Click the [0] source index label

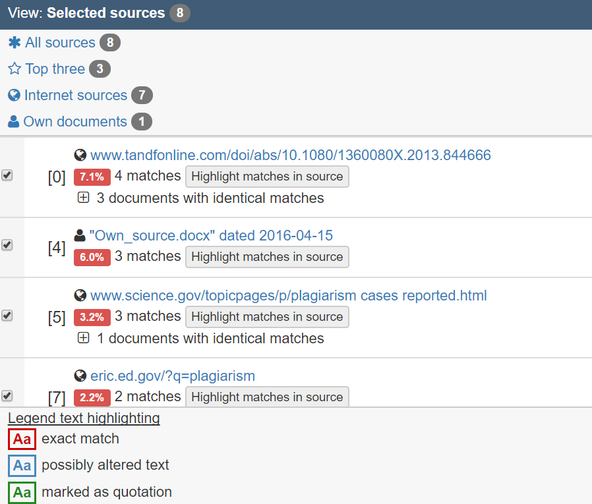pyautogui.click(x=57, y=177)
